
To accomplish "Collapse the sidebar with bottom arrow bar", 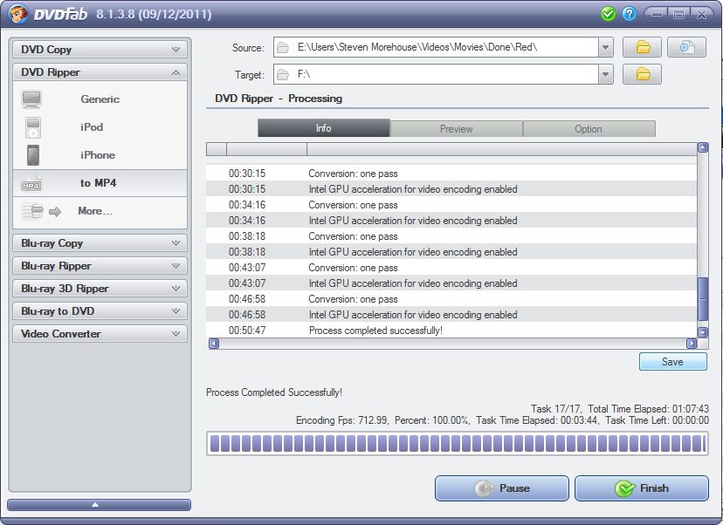I will click(100, 505).
